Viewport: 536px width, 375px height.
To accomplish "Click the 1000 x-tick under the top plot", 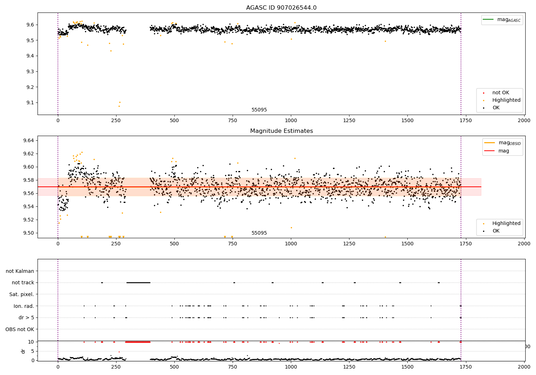I will pyautogui.click(x=291, y=121).
